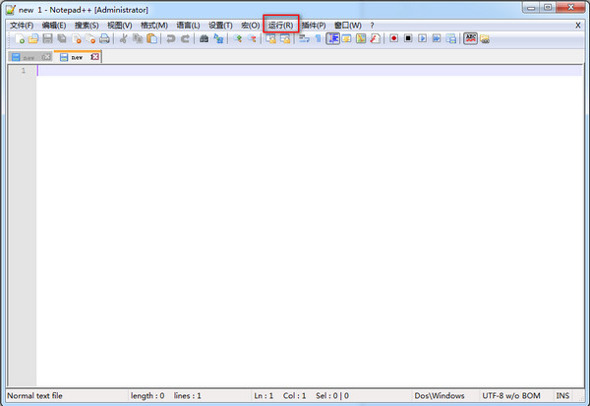Open the 窗口(W) menu

pyautogui.click(x=348, y=26)
